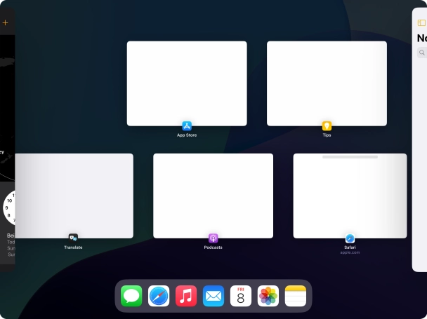Open Messages from the dock
This screenshot has width=427, height=319.
point(131,296)
